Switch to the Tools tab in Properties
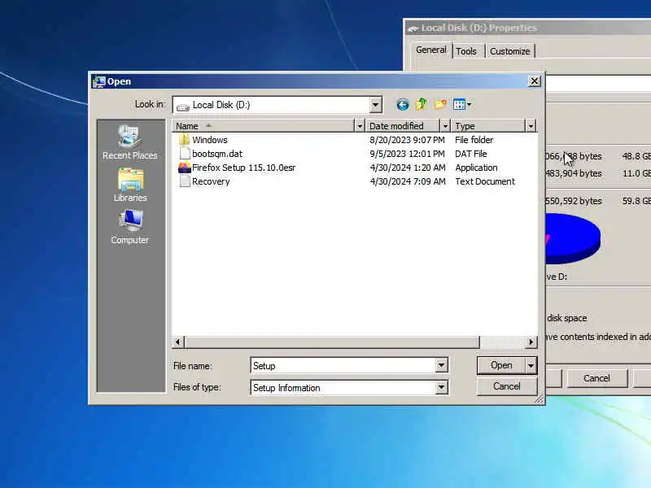Viewport: 651px width, 488px height. [x=465, y=51]
